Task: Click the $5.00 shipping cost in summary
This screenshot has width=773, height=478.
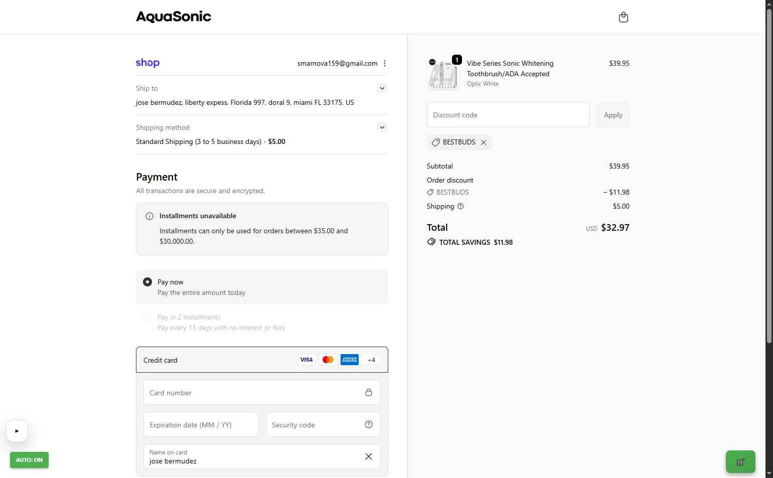Action: (x=621, y=206)
